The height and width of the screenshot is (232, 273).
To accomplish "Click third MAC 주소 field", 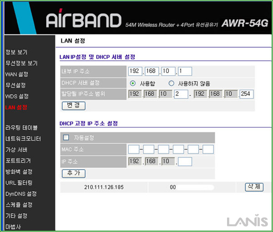I will [x=163, y=149].
